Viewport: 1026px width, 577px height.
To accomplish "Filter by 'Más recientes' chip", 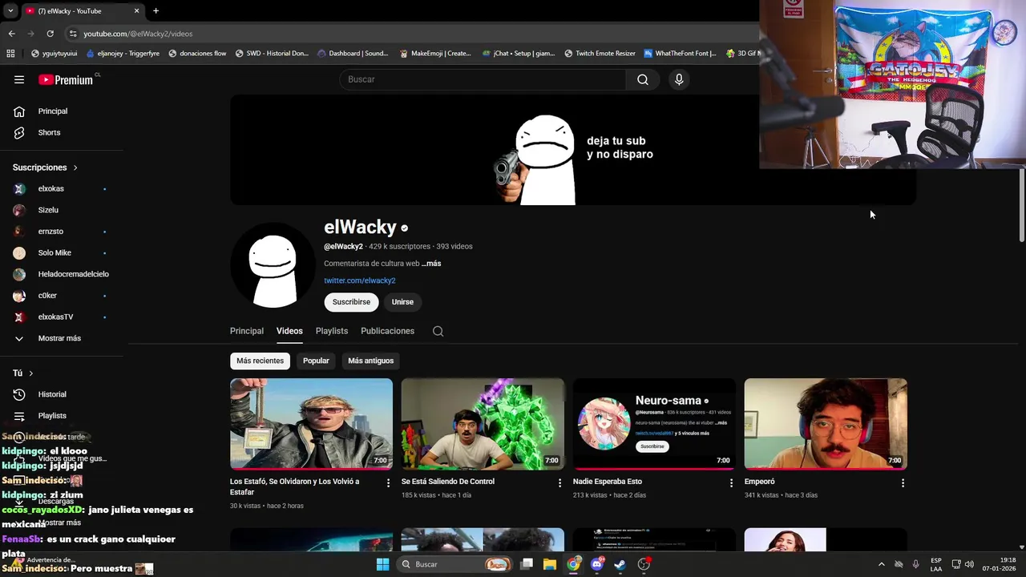I will pyautogui.click(x=260, y=361).
